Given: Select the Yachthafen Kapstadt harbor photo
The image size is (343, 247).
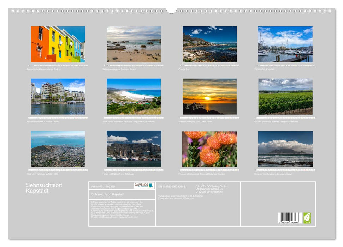Looking at the screenshot, I should click(285, 44).
